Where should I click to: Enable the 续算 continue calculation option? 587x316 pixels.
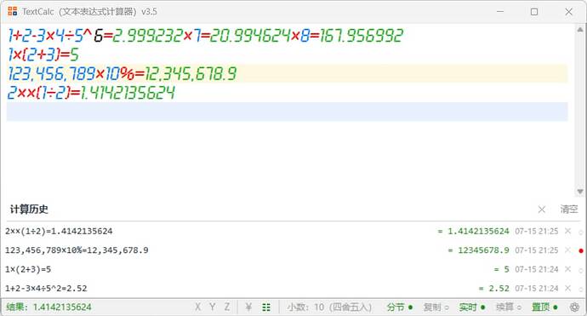[509, 307]
